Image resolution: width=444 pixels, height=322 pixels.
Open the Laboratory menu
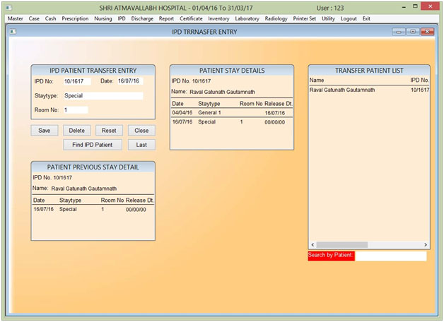pos(247,18)
